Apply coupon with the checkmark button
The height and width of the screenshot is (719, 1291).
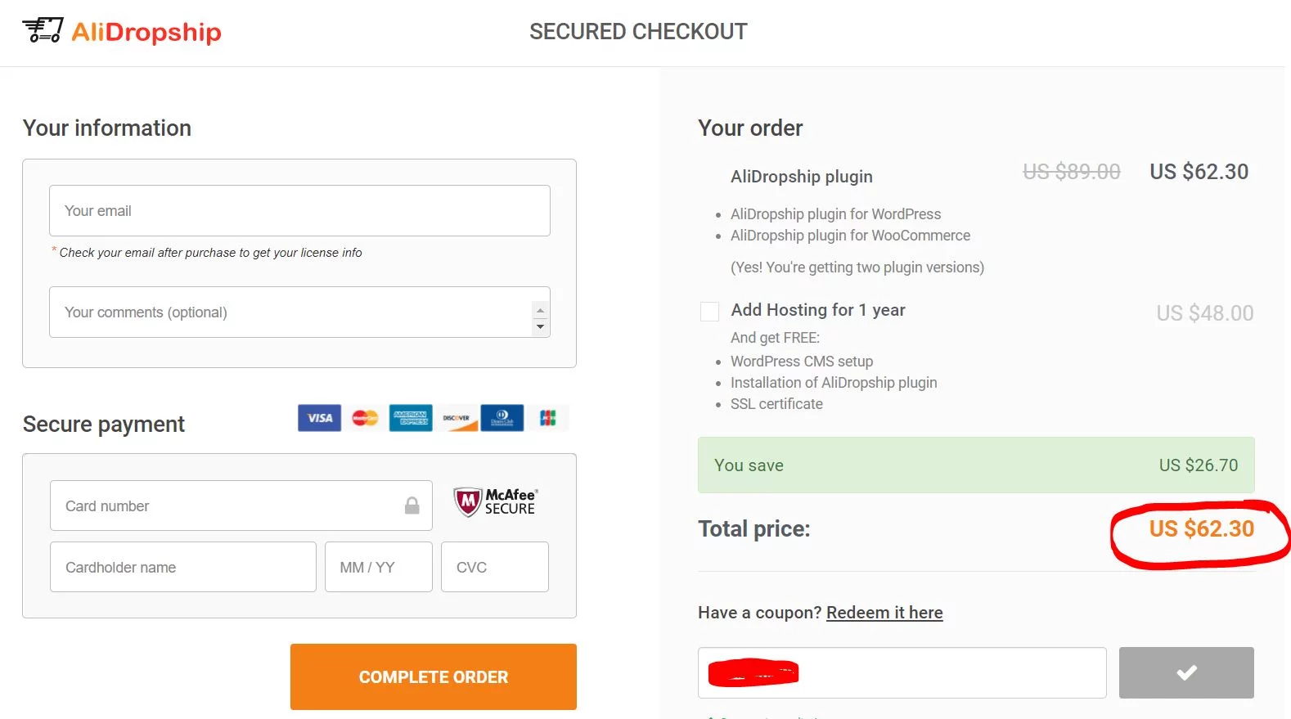click(x=1186, y=672)
